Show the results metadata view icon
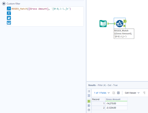Image resolution: width=148 pixels, height=113 pixels. [x=89, y=96]
